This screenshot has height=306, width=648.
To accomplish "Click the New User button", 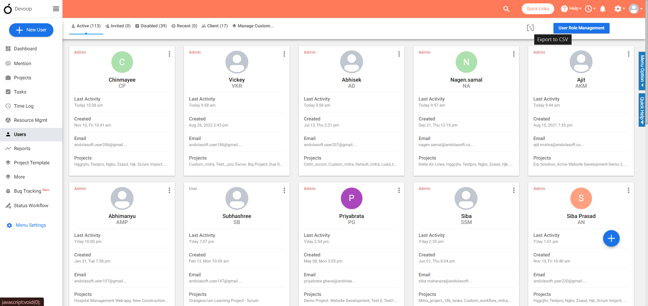I will coord(31,30).
